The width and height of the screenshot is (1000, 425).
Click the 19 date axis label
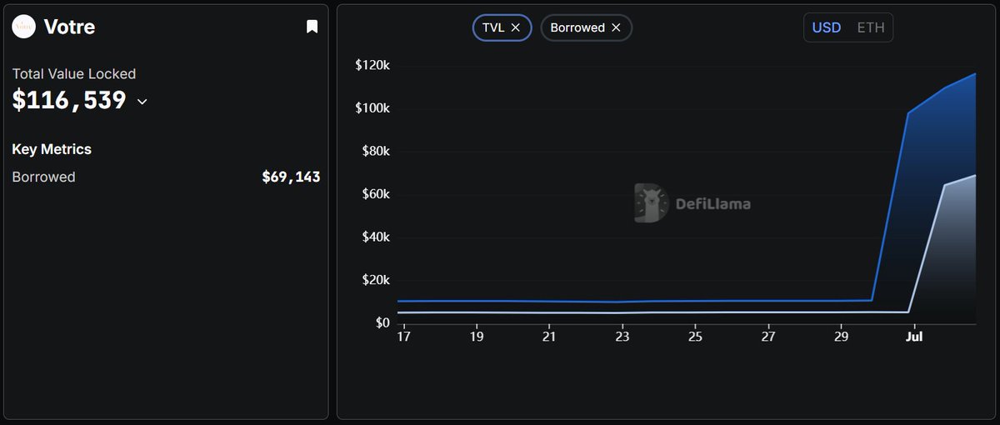tap(476, 337)
